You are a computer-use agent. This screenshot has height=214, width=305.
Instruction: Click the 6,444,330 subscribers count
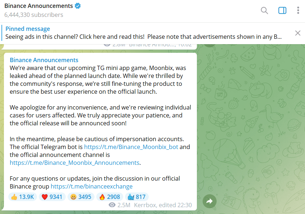pyautogui.click(x=34, y=15)
